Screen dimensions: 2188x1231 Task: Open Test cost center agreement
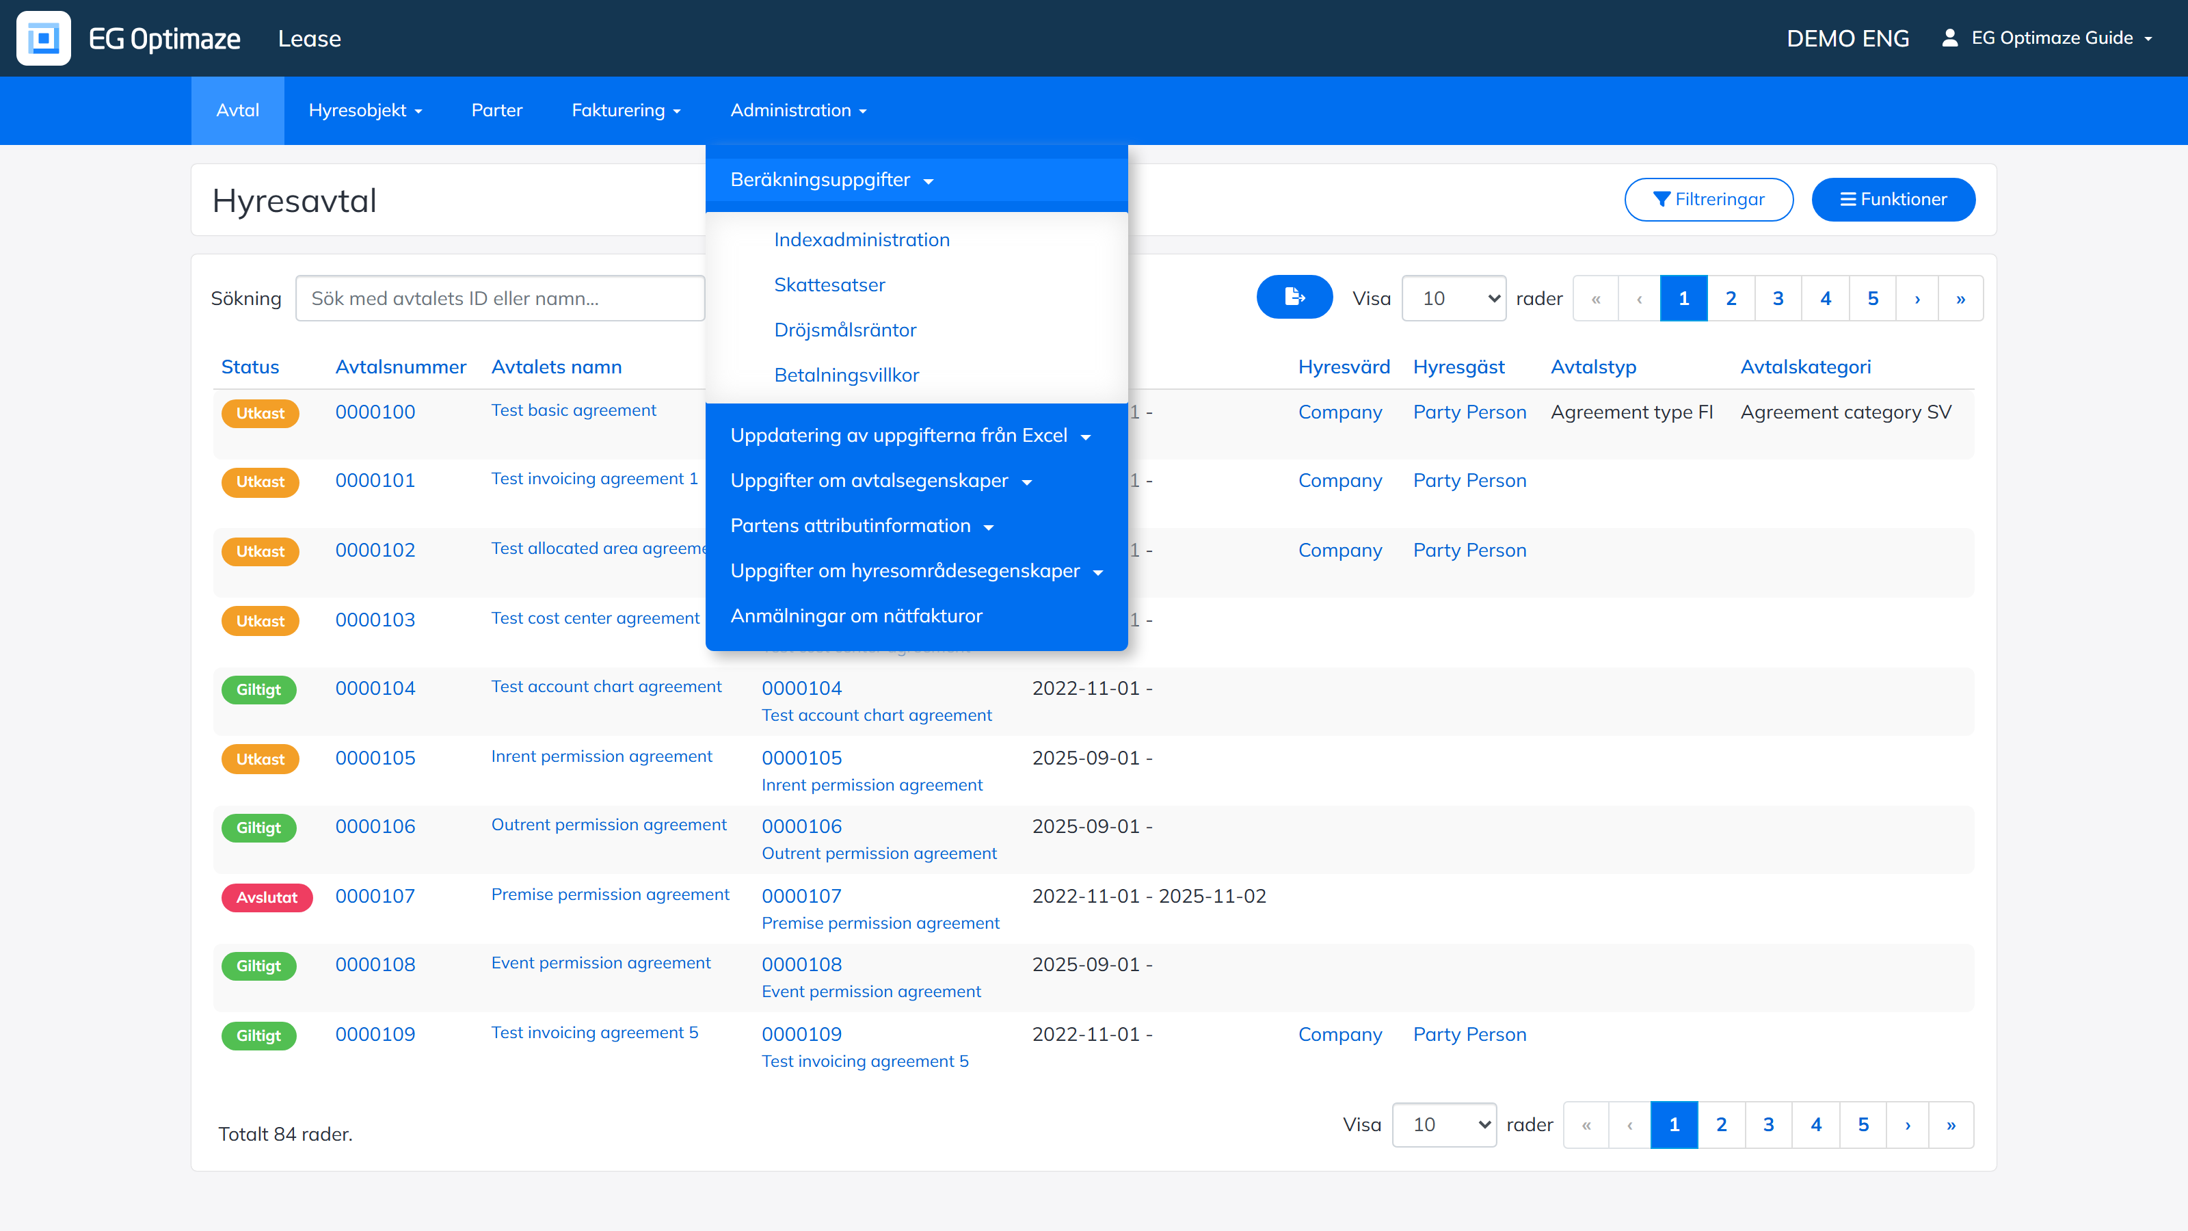[596, 618]
